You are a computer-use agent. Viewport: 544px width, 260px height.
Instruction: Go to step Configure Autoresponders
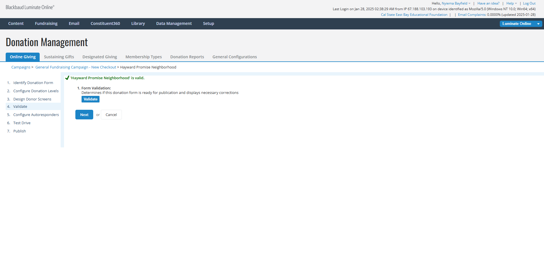click(36, 115)
